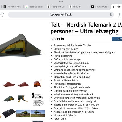
Task: Open the share sheet icon
Action: click(119, 15)
